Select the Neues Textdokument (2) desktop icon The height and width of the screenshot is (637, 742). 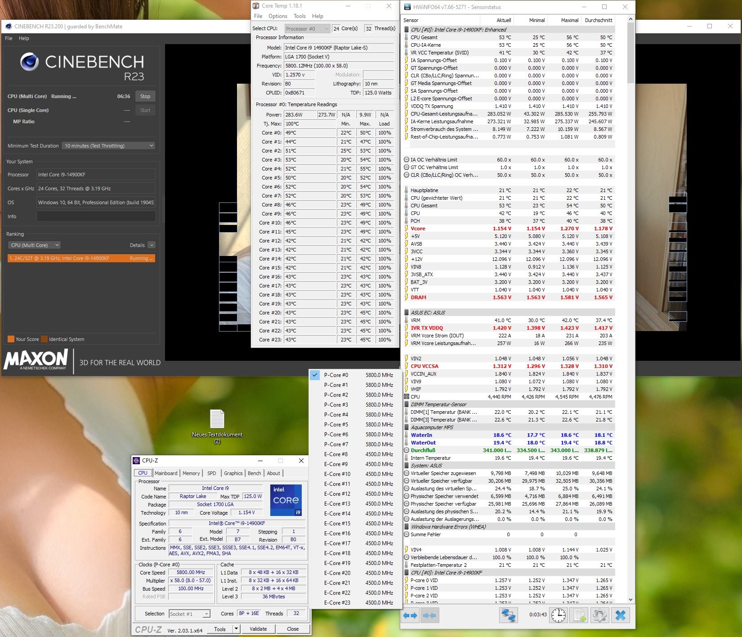(x=217, y=426)
